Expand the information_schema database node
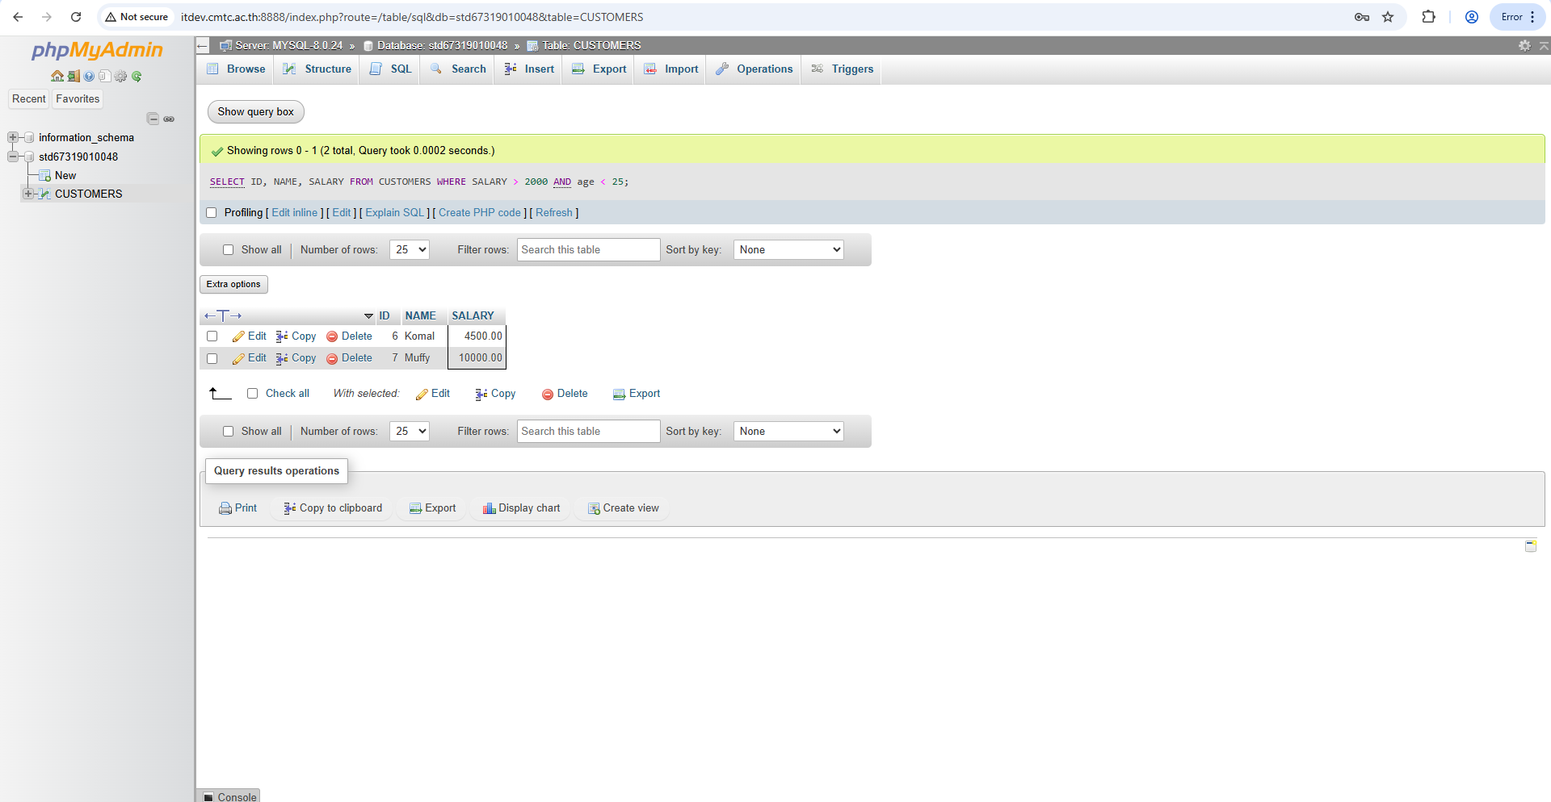1551x802 pixels. [x=13, y=138]
